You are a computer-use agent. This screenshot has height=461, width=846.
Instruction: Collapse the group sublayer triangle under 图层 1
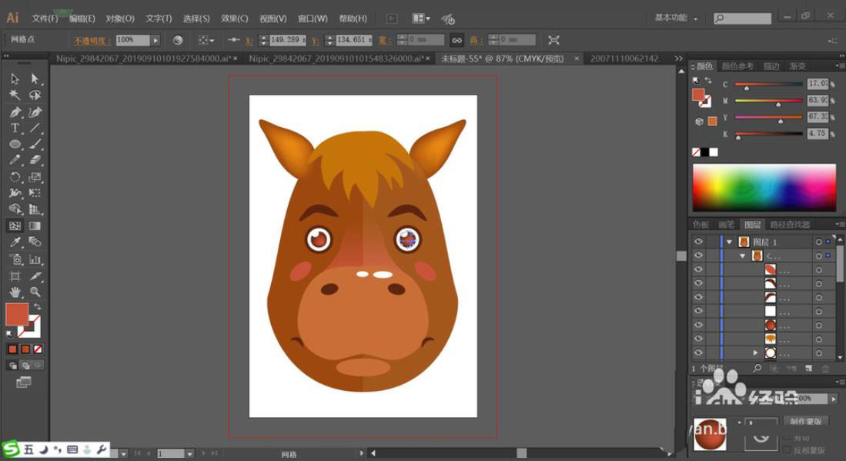742,256
